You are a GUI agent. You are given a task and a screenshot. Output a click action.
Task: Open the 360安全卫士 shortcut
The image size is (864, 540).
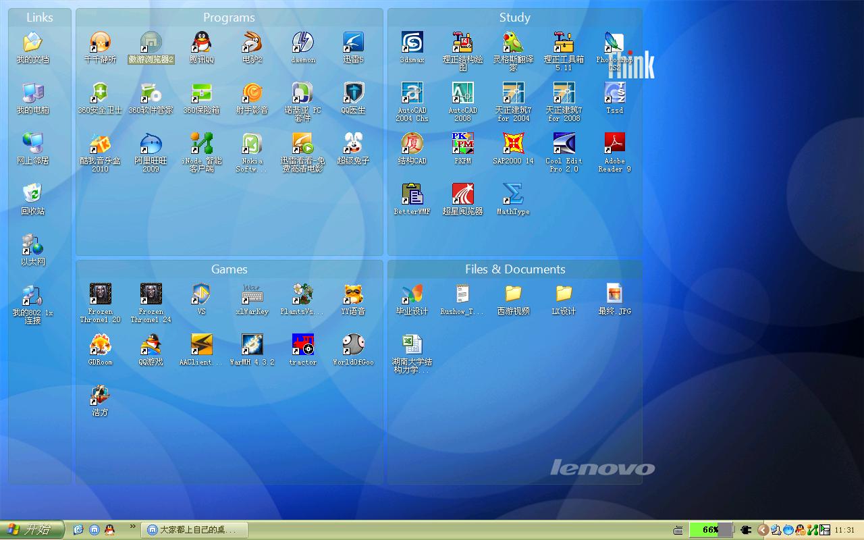click(x=100, y=98)
